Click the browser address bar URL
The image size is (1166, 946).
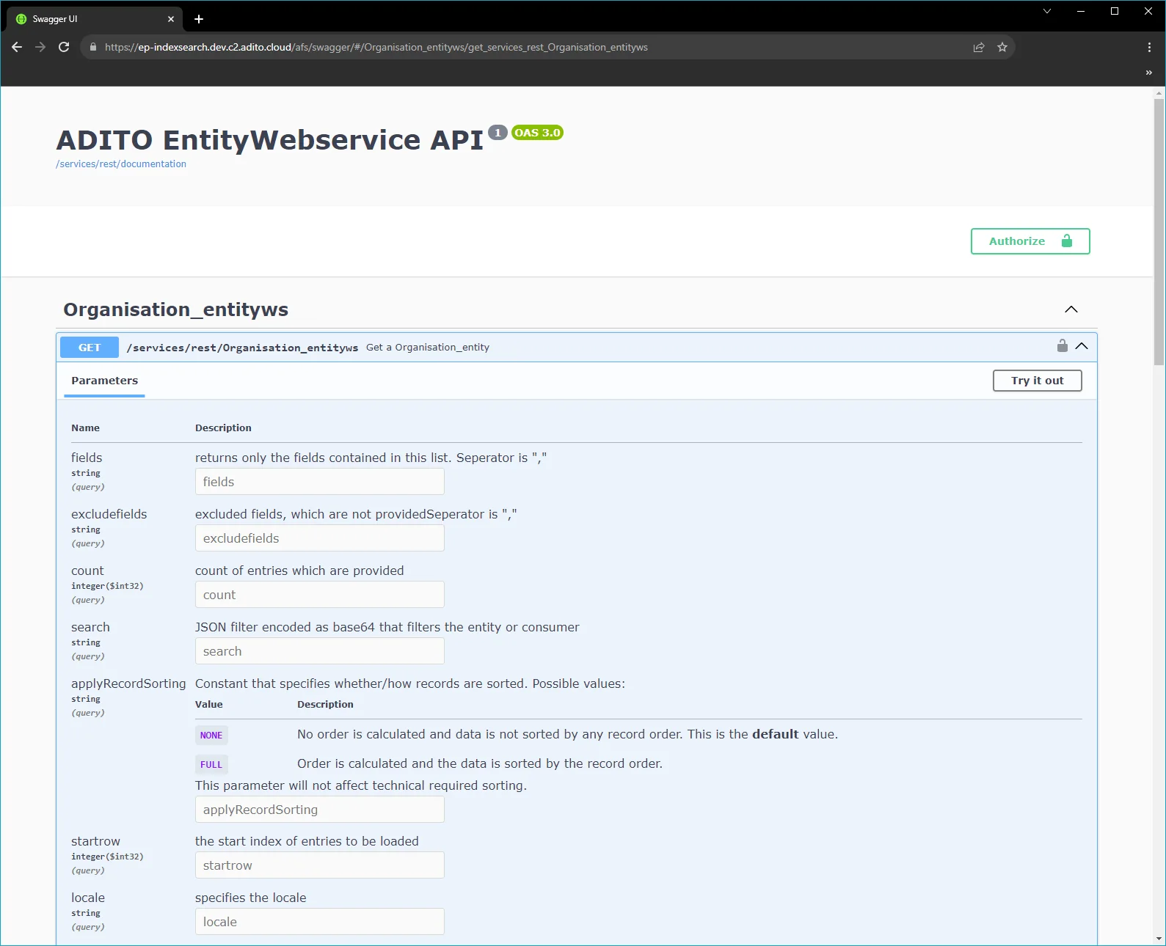tap(376, 47)
